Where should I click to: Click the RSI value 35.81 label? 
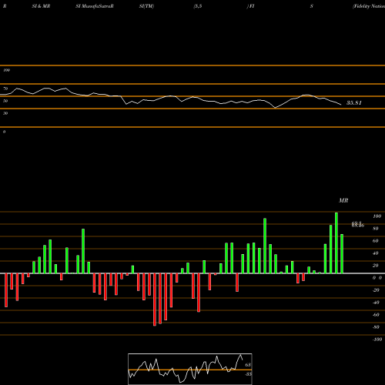point(354,103)
